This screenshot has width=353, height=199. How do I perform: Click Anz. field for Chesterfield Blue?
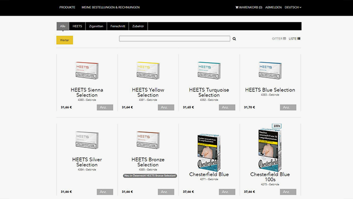click(x=227, y=192)
